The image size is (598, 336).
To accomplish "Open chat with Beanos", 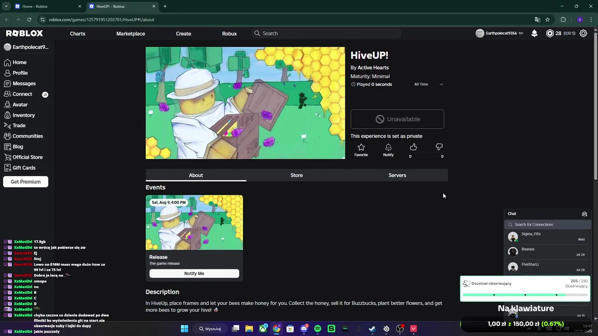I will click(x=548, y=252).
